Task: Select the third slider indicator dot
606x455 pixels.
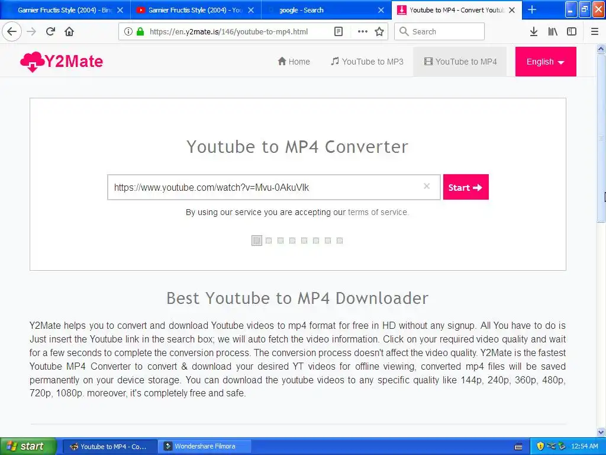Action: (281, 241)
